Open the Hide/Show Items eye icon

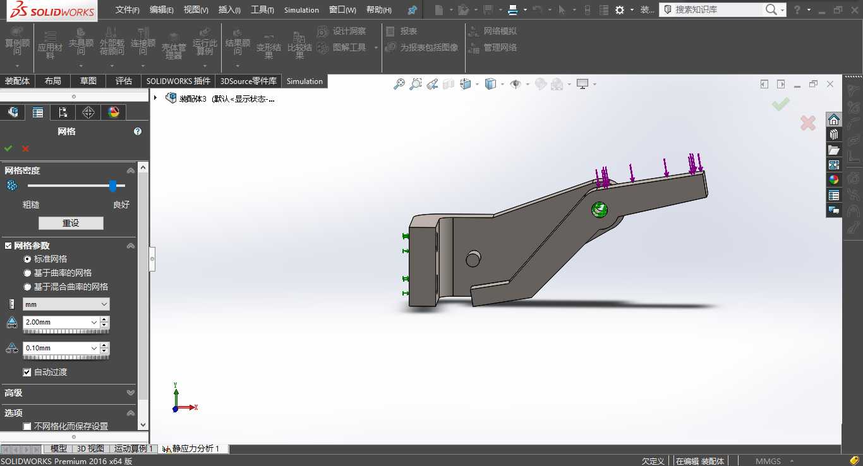coord(516,84)
